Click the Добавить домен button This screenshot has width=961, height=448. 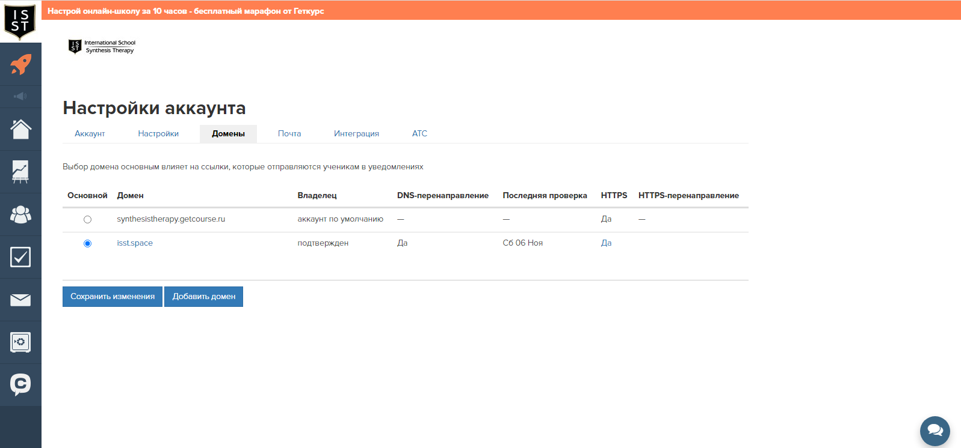203,297
